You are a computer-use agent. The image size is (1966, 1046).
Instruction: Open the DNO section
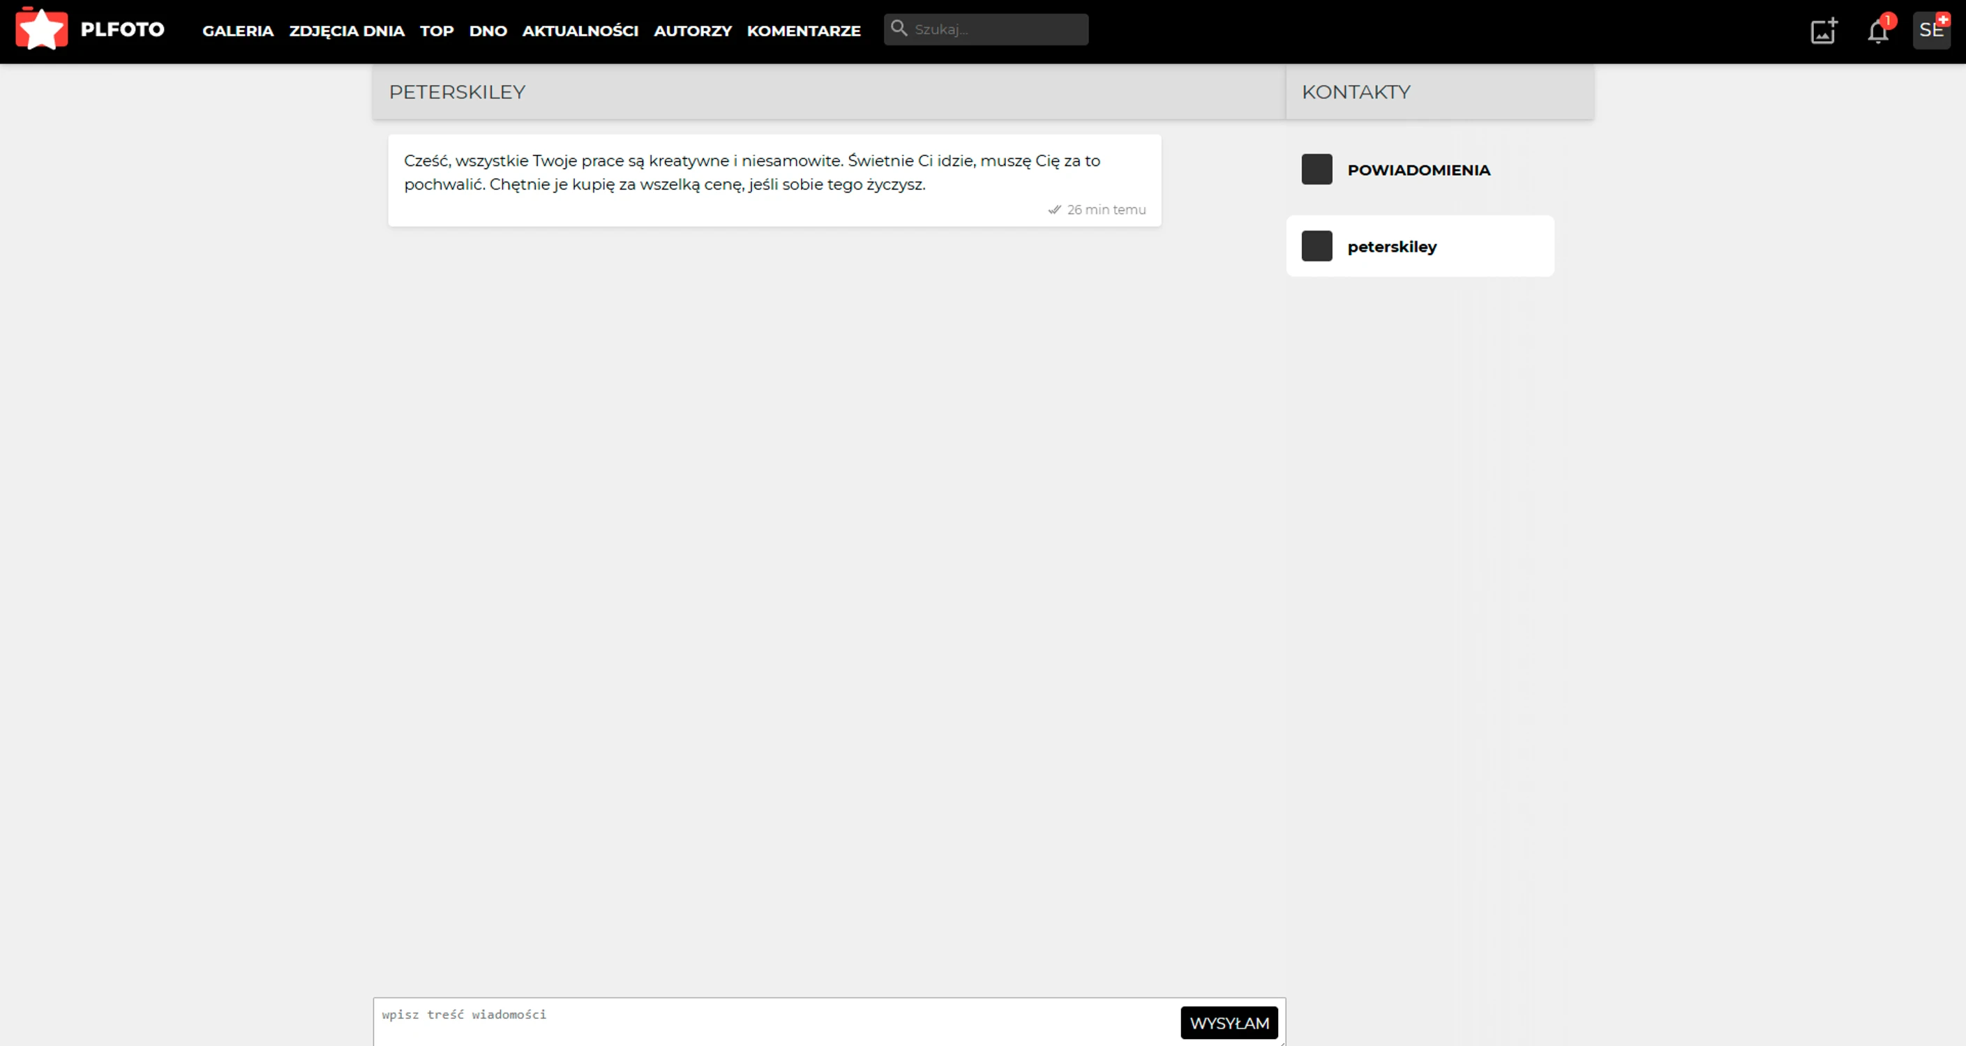coord(488,31)
